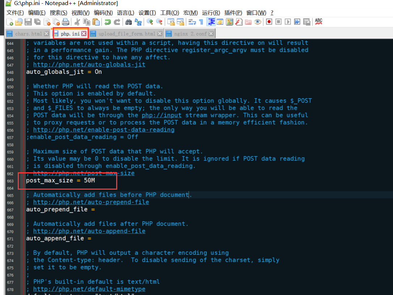Image resolution: width=393 pixels, height=295 pixels.
Task: Open the 插件(P) menu
Action: click(233, 13)
